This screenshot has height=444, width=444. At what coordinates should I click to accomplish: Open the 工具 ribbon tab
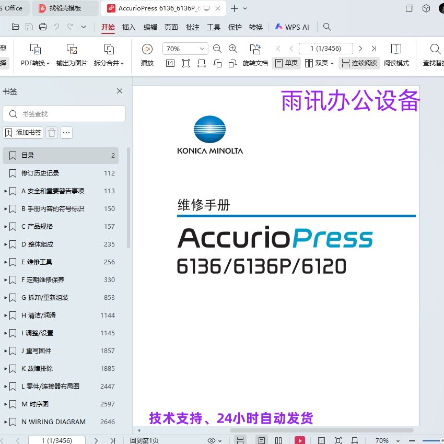click(214, 27)
